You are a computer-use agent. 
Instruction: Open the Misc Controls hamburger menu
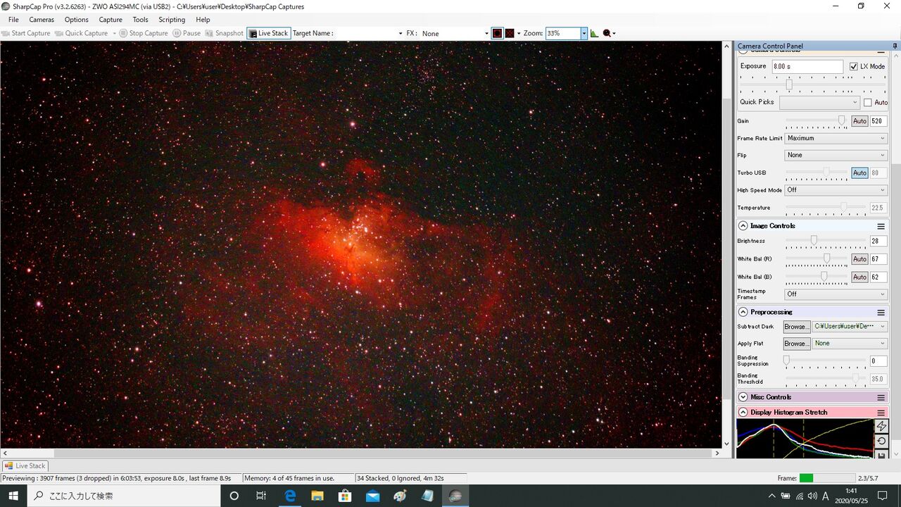pos(881,397)
